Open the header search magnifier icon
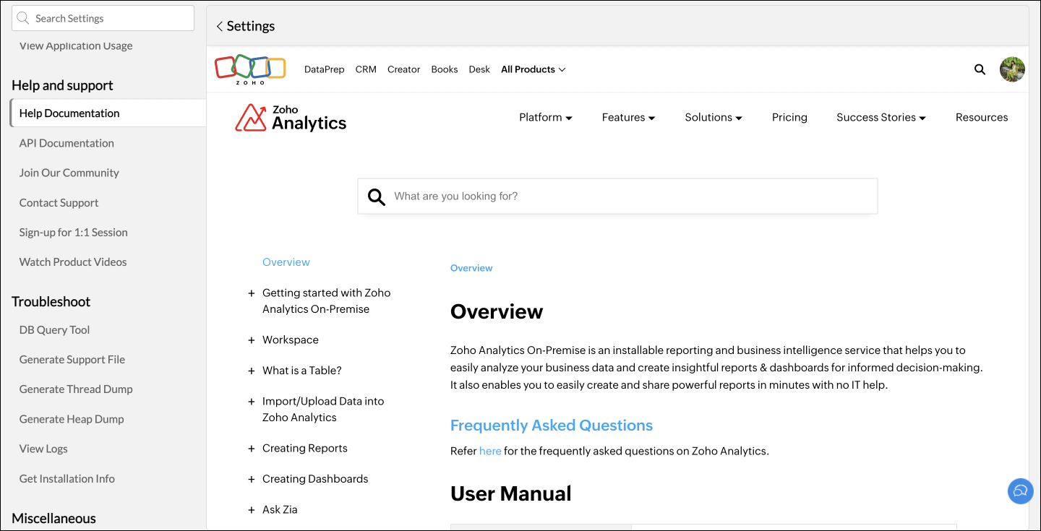Image resolution: width=1041 pixels, height=531 pixels. (980, 69)
